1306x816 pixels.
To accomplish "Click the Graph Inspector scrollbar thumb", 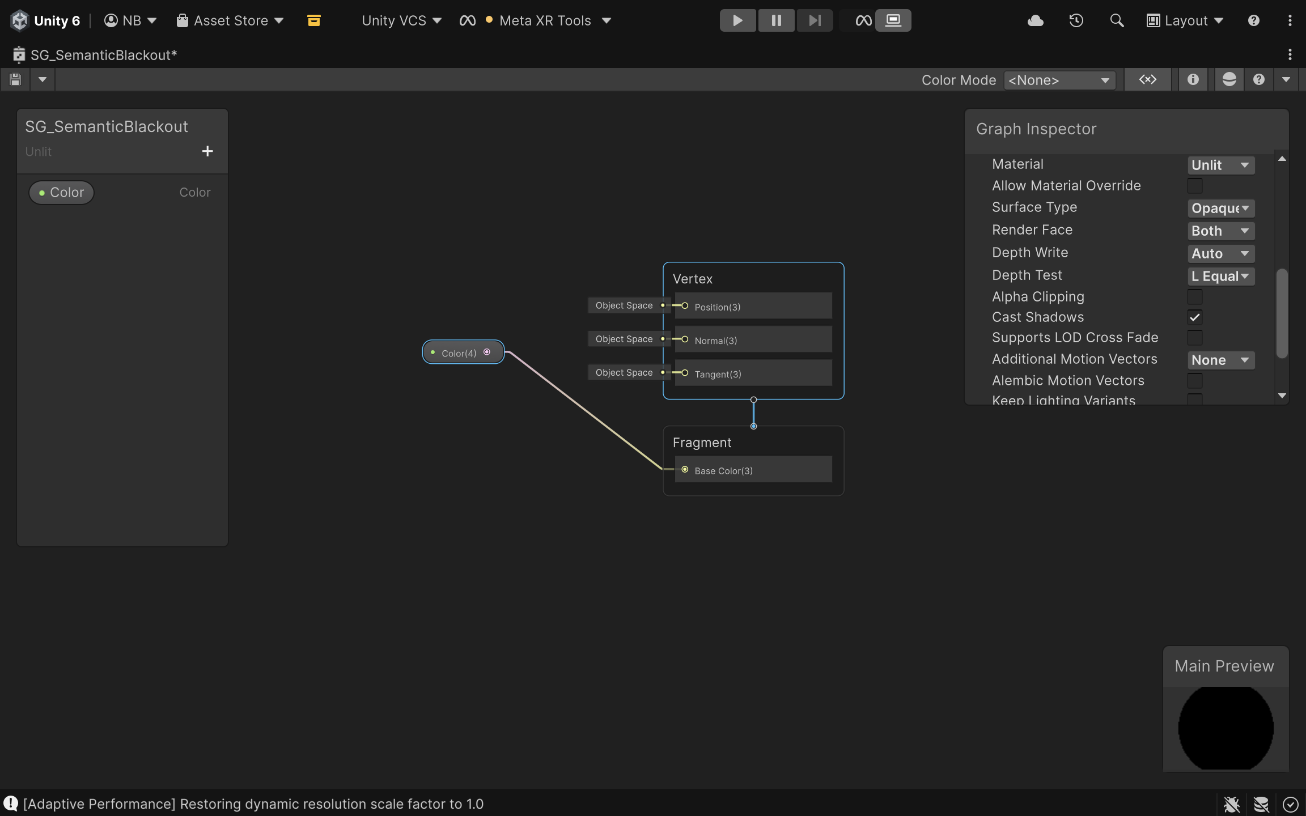I will tap(1282, 313).
